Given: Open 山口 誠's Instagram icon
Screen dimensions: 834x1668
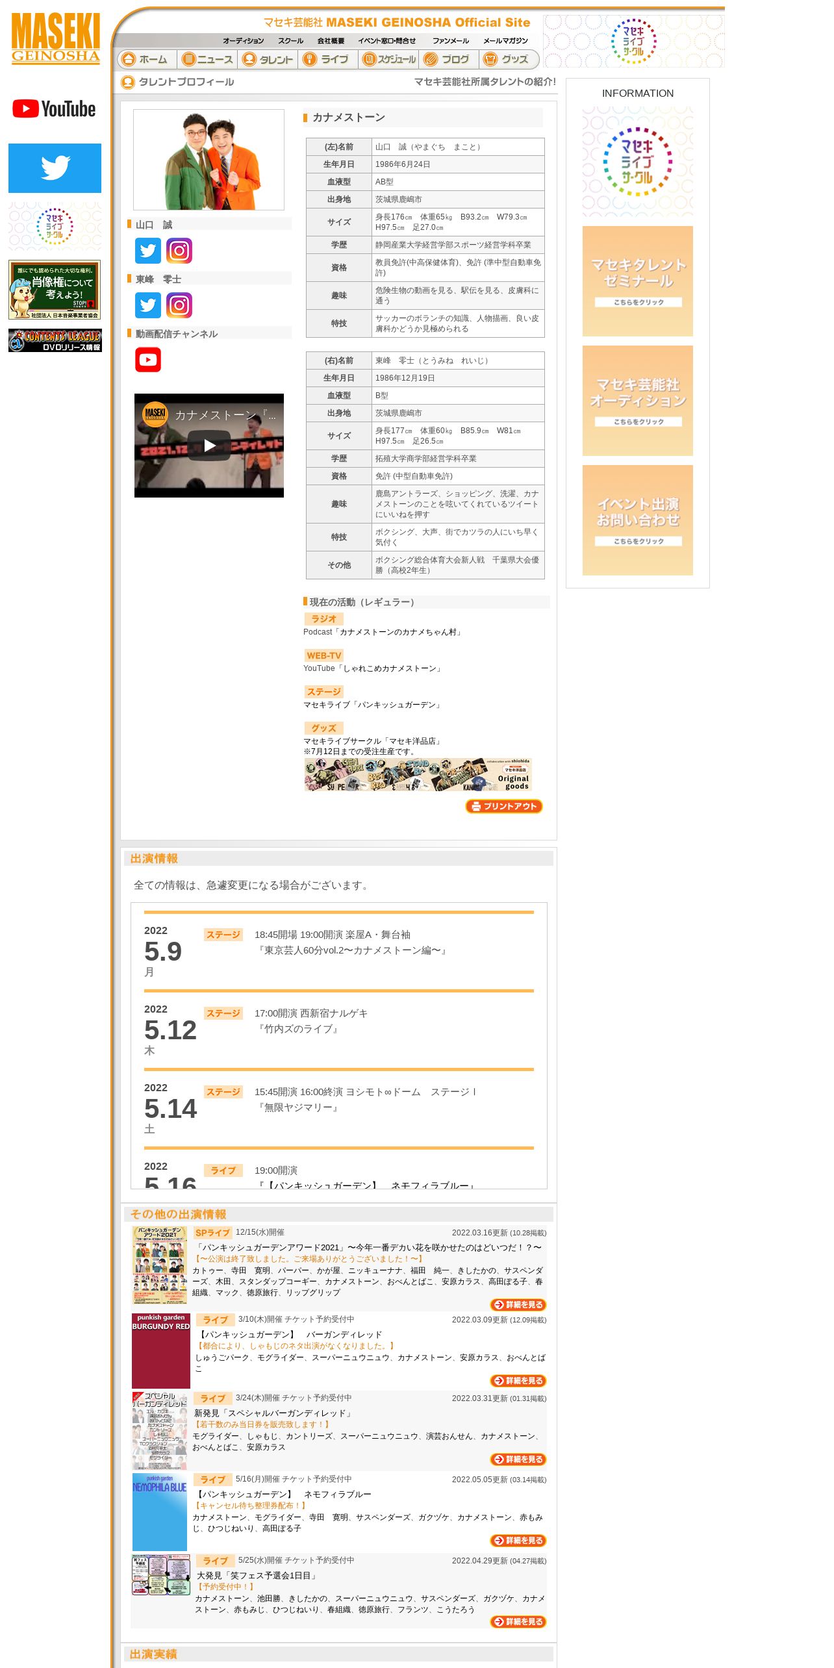Looking at the screenshot, I should [179, 251].
